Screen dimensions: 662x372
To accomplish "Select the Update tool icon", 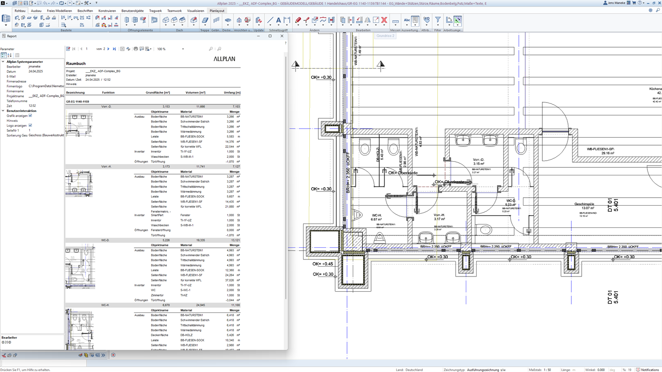I will pyautogui.click(x=259, y=20).
